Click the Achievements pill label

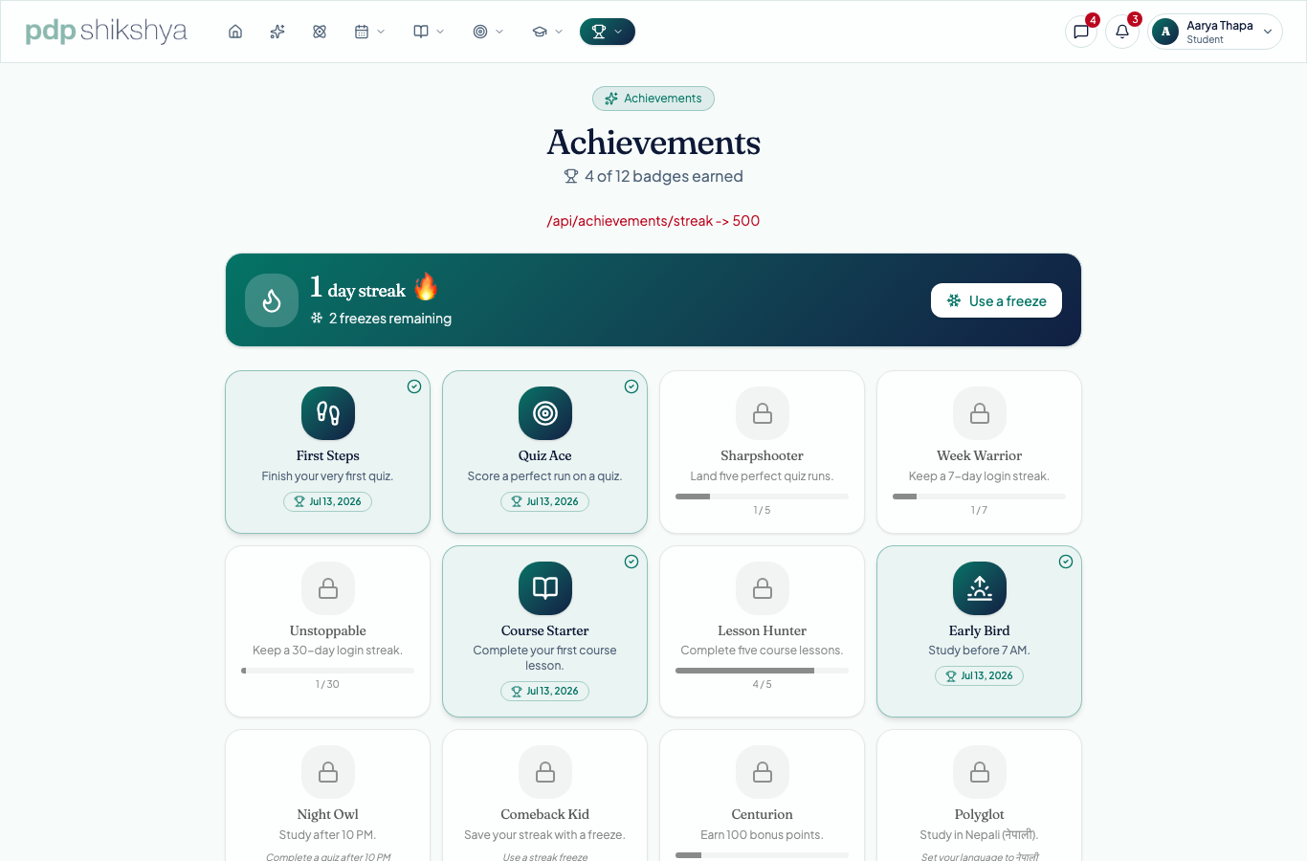(653, 99)
